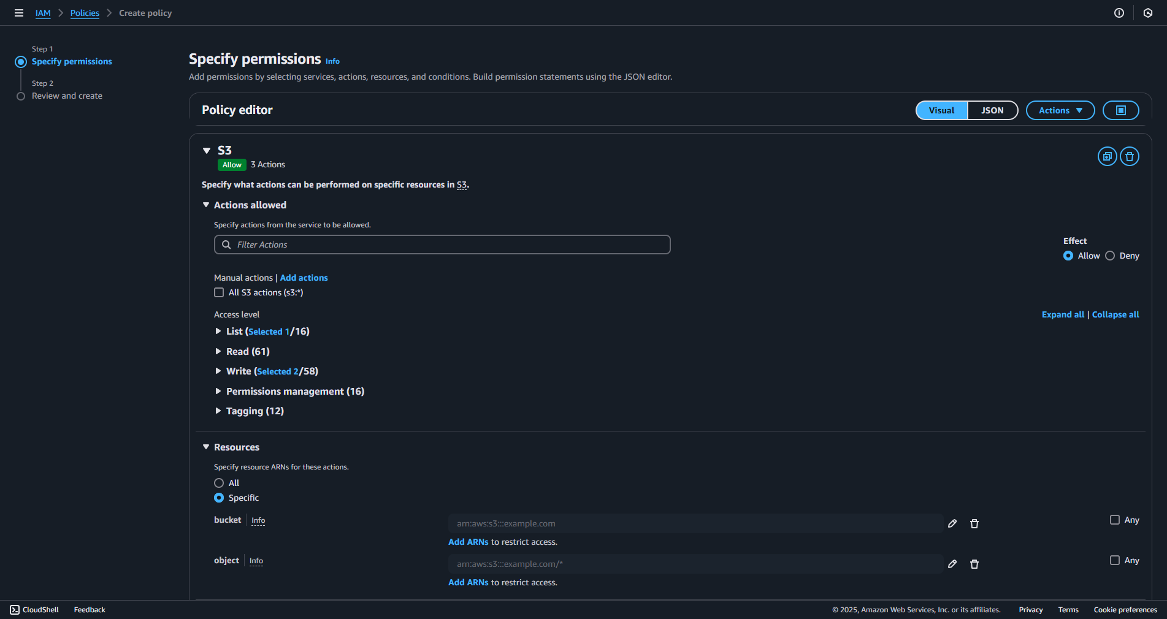
Task: Edit the bucket ARN with pencil icon
Action: [x=952, y=523]
